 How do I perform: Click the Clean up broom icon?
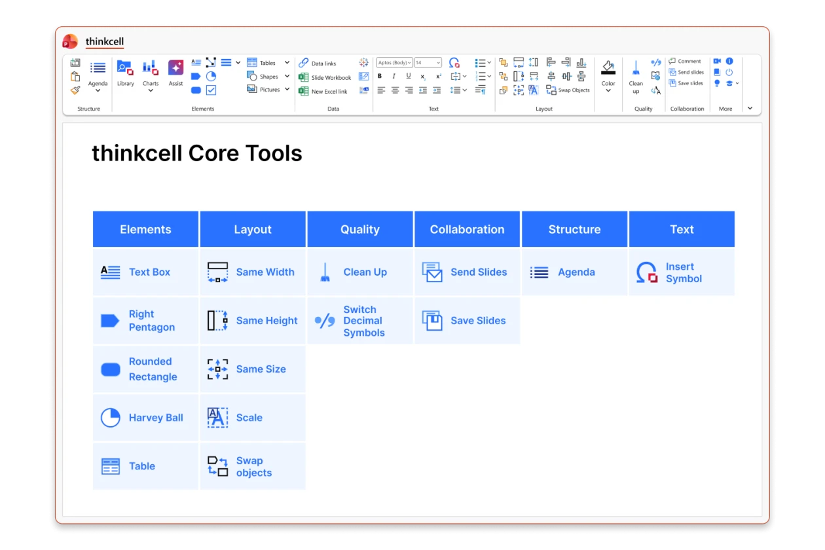tap(636, 67)
